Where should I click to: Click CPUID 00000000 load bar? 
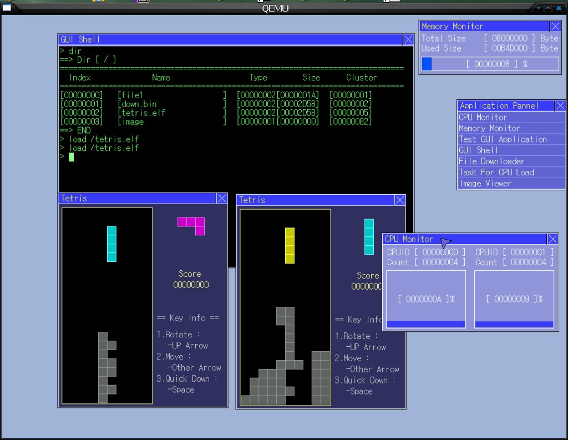point(425,300)
